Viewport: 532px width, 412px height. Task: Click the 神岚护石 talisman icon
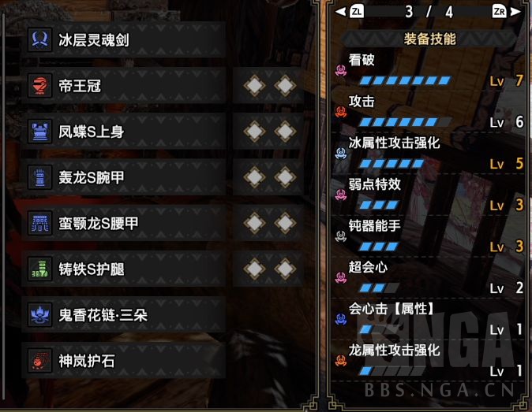click(40, 361)
